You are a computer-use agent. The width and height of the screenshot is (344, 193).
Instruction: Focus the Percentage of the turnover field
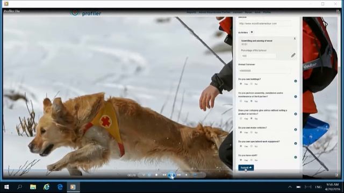pyautogui.click(x=259, y=56)
